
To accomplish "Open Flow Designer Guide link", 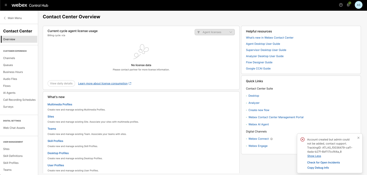I will point(259,62).
